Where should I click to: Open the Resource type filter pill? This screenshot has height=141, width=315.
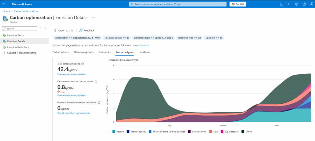tap(189, 38)
